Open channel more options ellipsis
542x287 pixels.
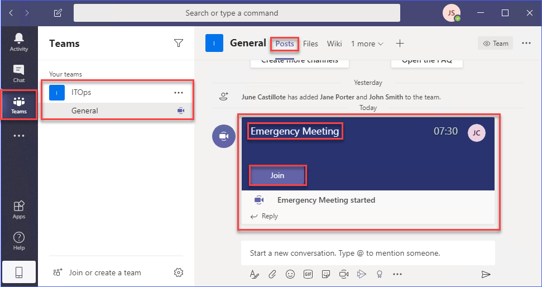[x=526, y=43]
